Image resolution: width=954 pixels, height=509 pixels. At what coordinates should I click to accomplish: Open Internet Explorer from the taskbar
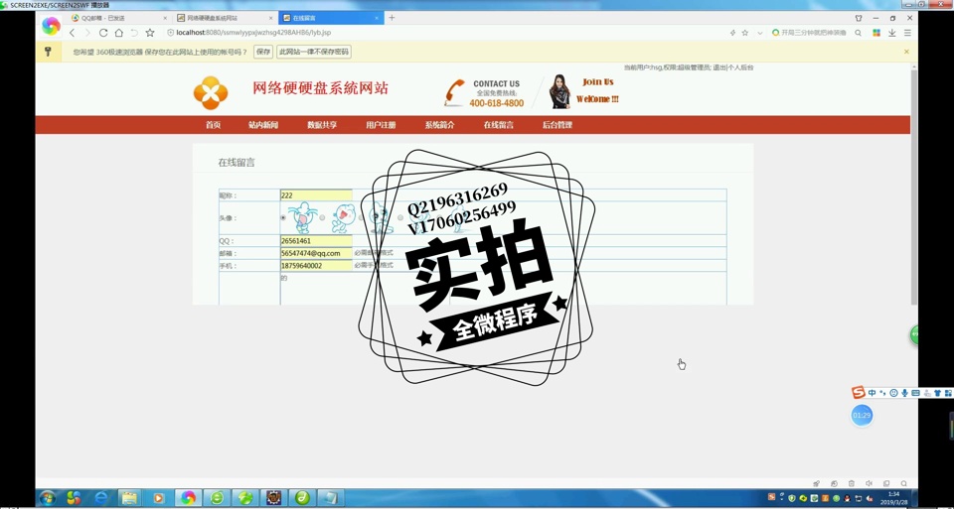tap(101, 498)
